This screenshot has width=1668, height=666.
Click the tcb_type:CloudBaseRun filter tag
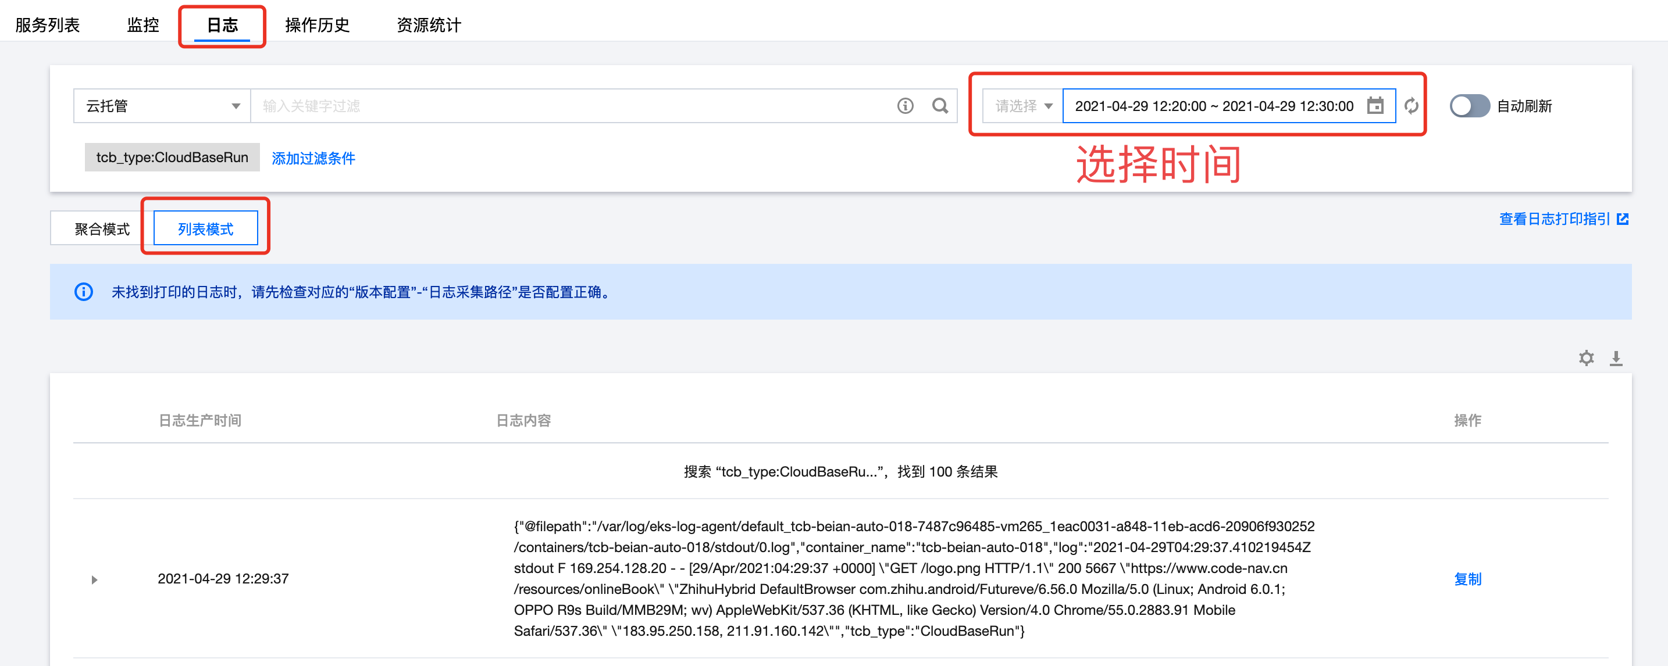click(172, 157)
